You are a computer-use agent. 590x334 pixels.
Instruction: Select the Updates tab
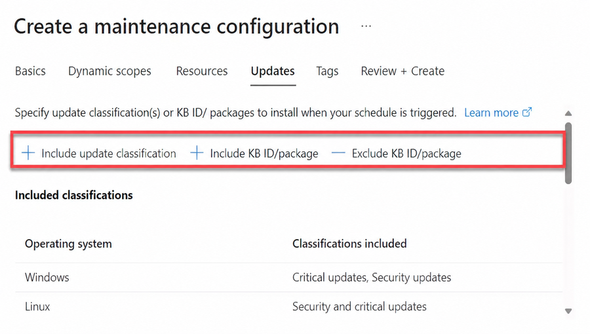tap(273, 71)
